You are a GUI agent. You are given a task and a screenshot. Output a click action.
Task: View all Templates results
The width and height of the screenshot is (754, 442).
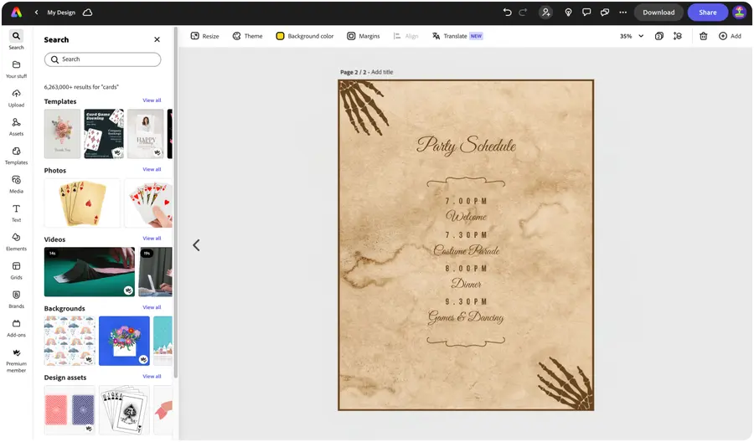coord(152,100)
